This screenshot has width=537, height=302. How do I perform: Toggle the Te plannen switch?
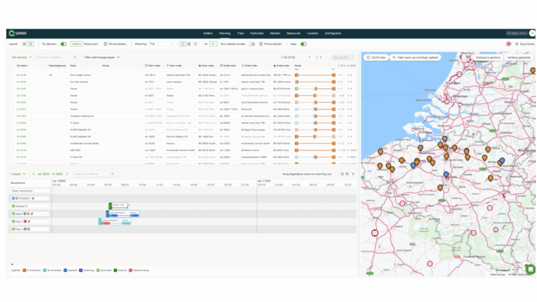[x=64, y=44]
